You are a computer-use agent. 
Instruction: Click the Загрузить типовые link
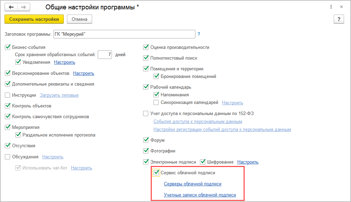tap(59, 95)
